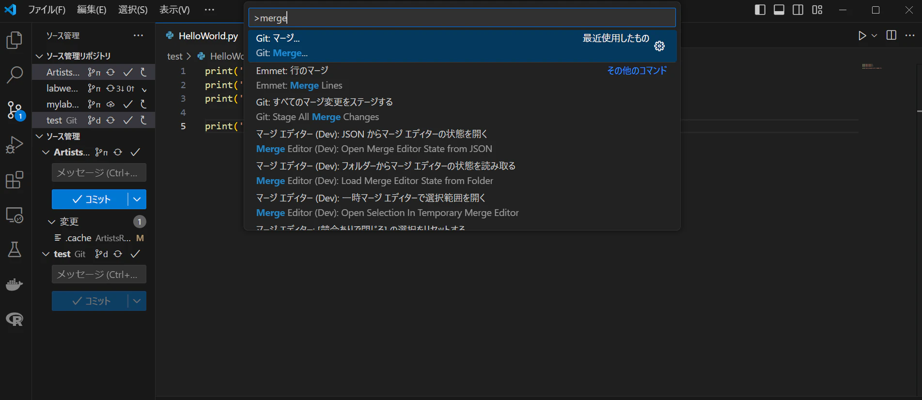Toggle primary side bar layout icon
The image size is (922, 400).
coord(760,10)
